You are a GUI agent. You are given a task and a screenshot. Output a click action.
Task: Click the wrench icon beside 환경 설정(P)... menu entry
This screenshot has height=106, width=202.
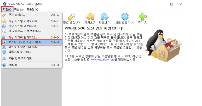coord(4,15)
